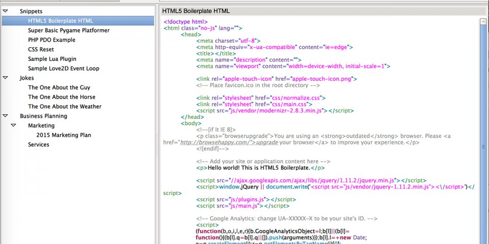Click the opening body tag

pos(191,123)
